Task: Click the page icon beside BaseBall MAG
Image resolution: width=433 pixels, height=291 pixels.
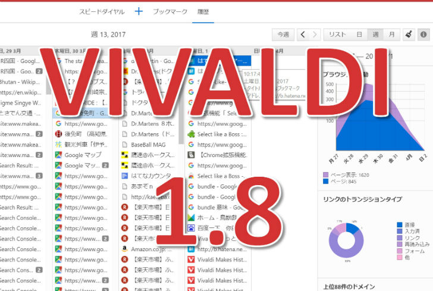Action: (124, 145)
